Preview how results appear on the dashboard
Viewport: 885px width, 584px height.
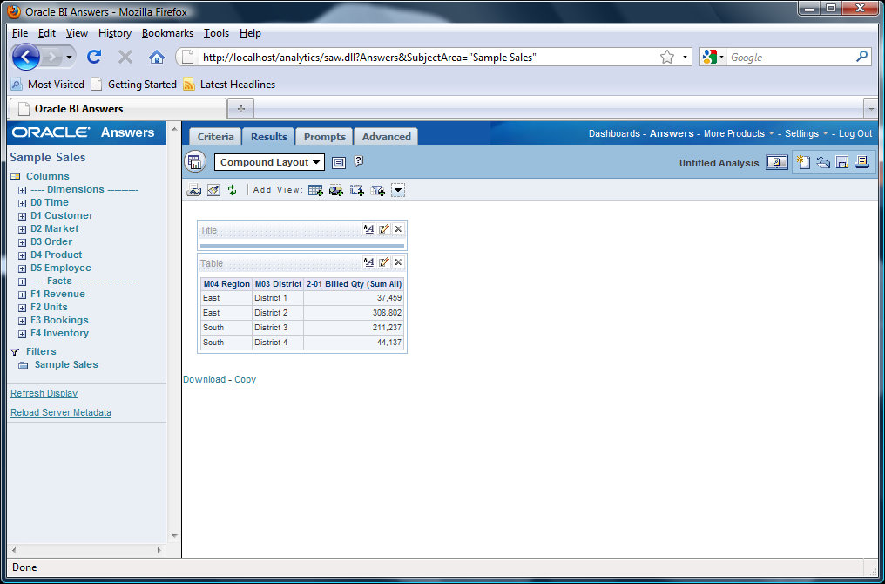776,162
